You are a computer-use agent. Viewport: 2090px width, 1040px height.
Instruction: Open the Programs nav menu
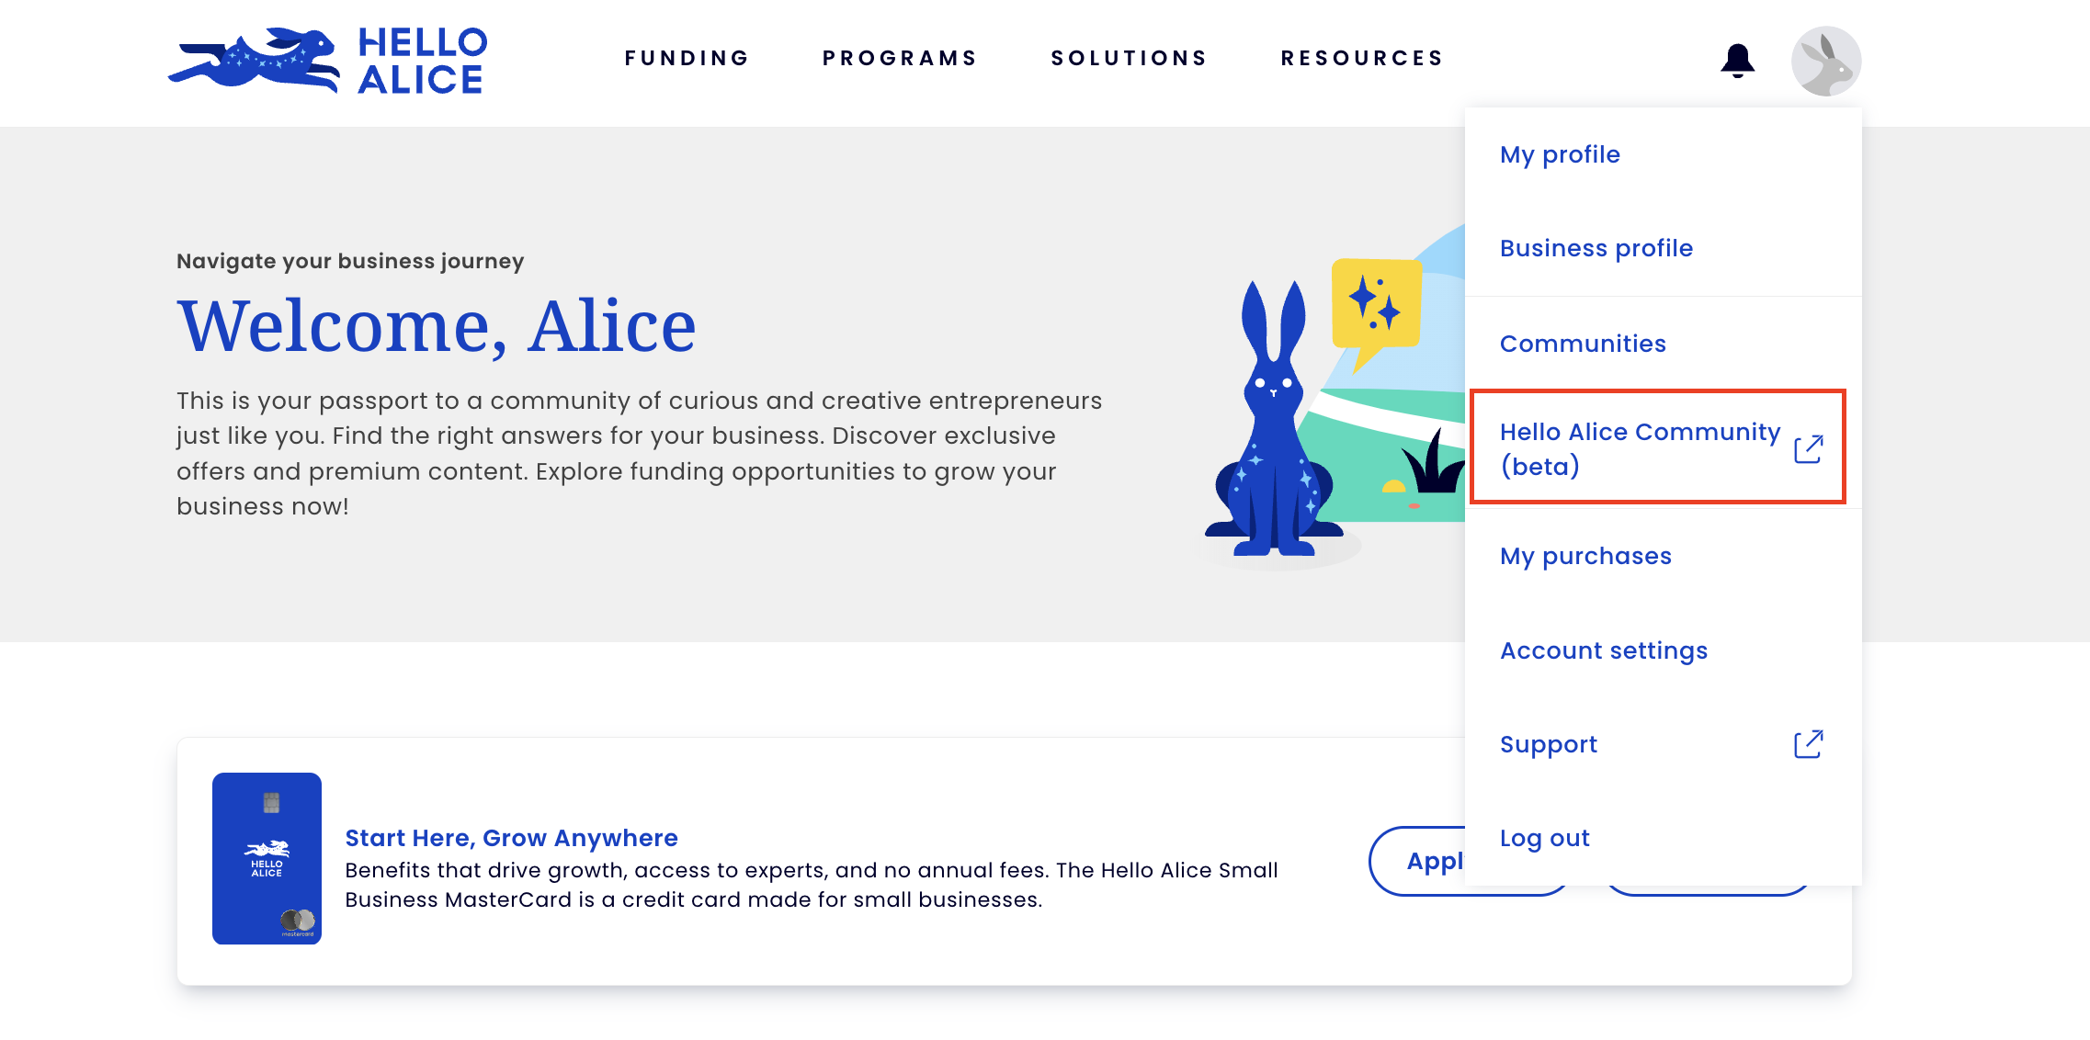click(x=900, y=58)
